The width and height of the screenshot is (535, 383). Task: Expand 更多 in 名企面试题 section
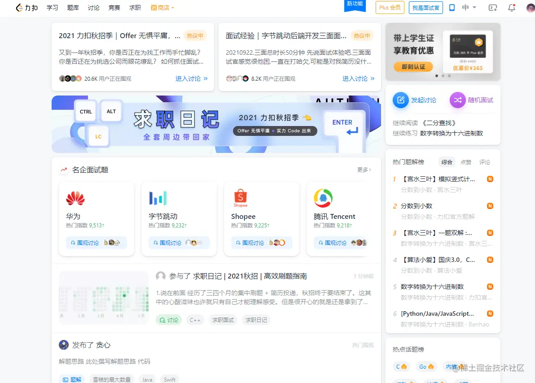pos(364,170)
